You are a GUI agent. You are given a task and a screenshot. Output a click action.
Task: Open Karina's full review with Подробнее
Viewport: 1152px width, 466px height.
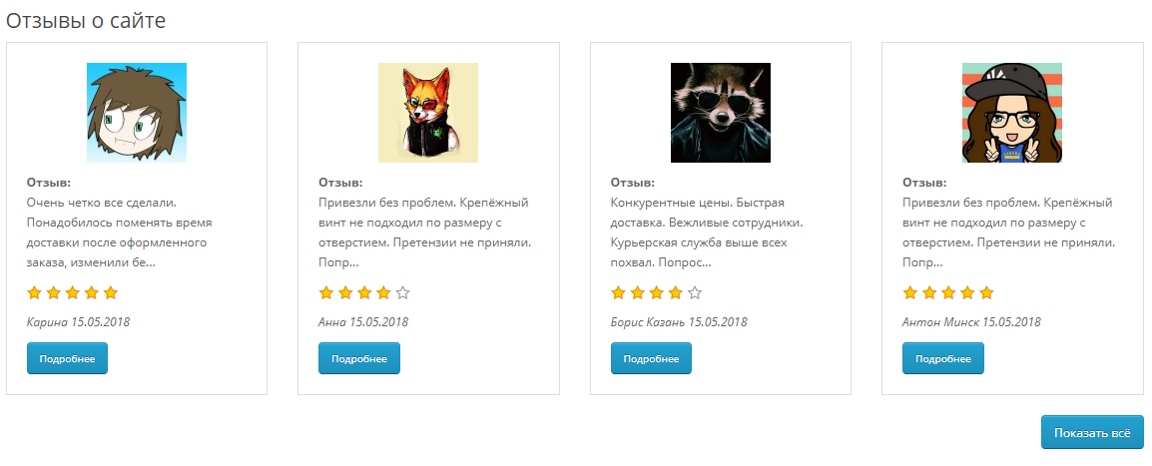pyautogui.click(x=67, y=358)
